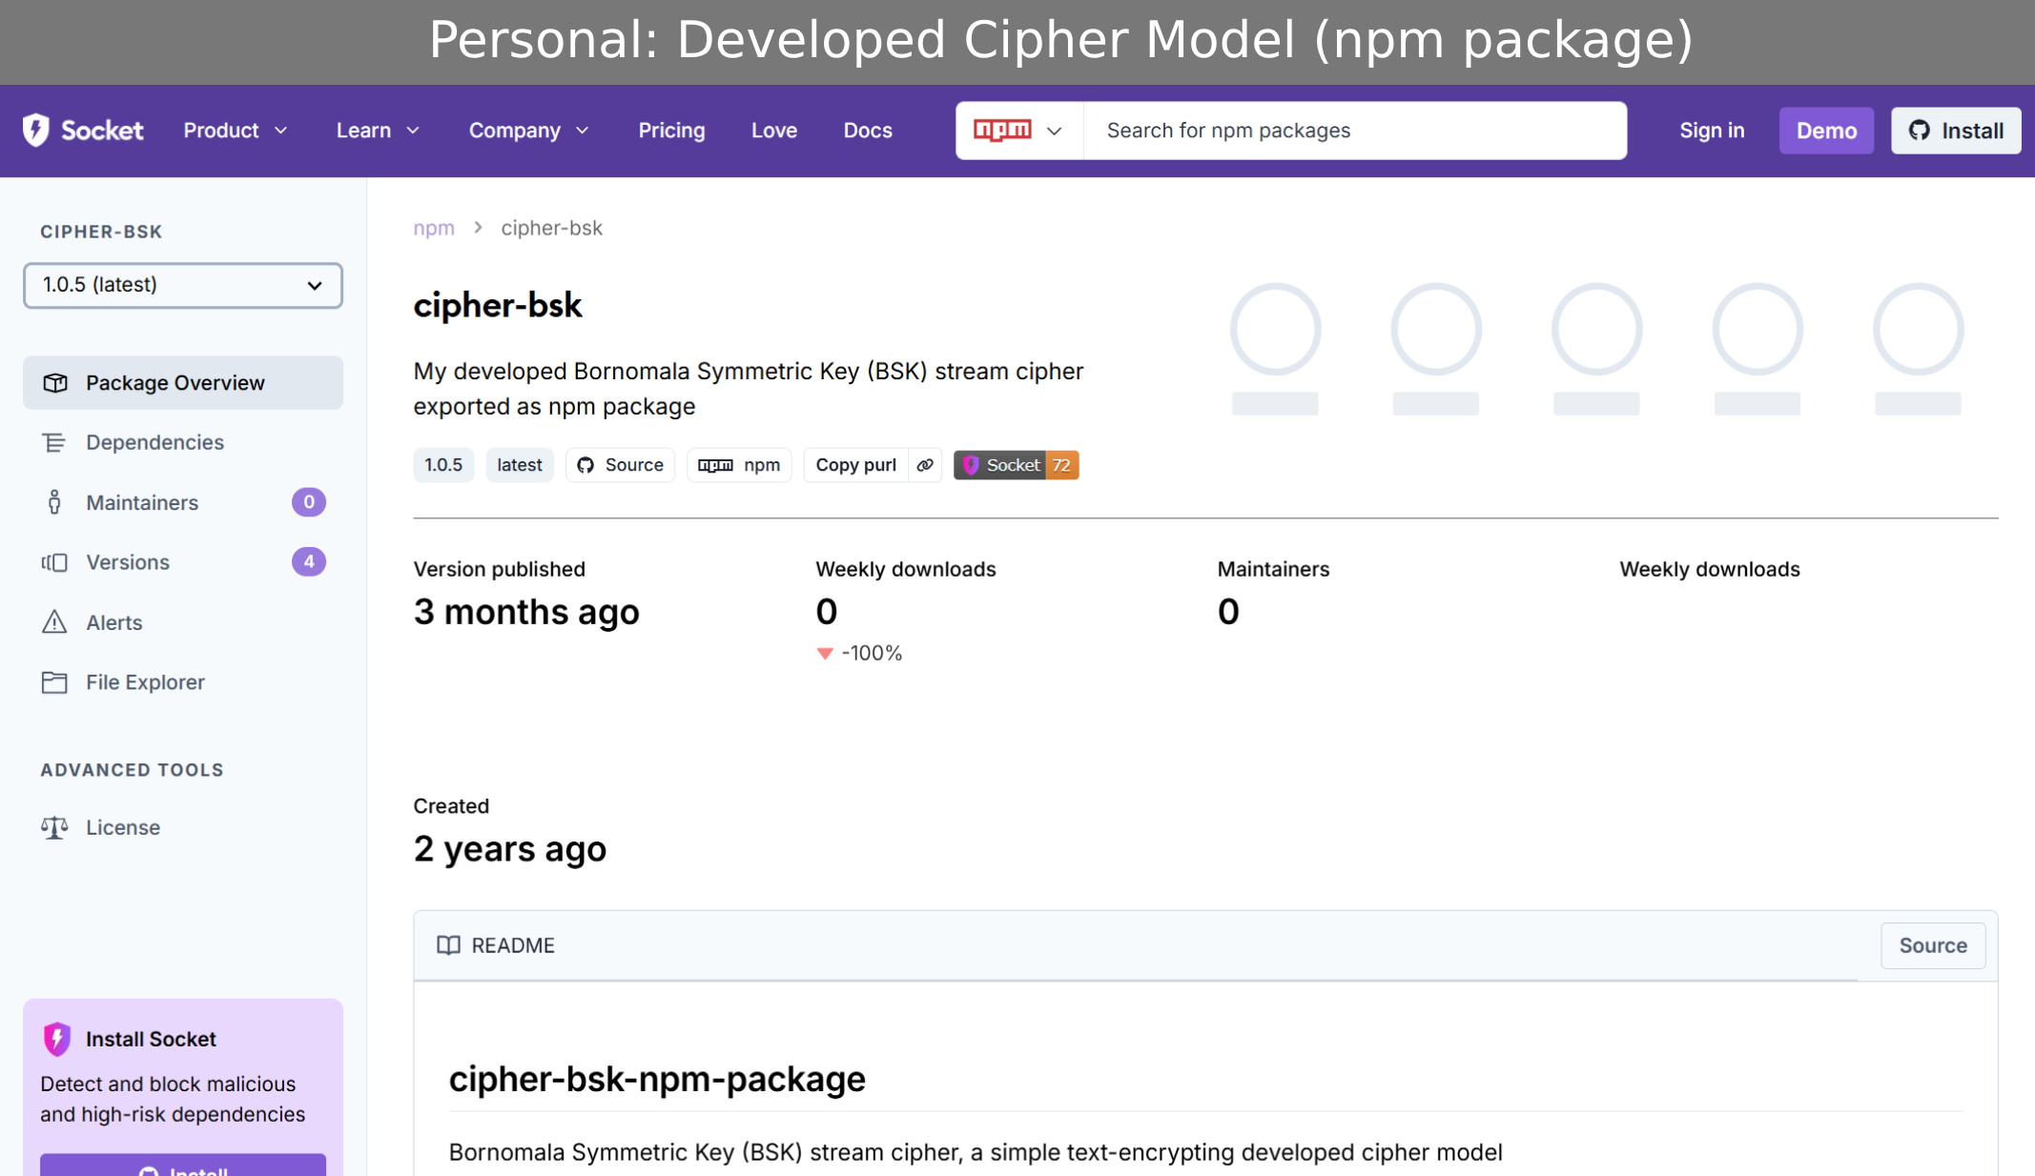Click the Socket score 72 badge

[1016, 465]
